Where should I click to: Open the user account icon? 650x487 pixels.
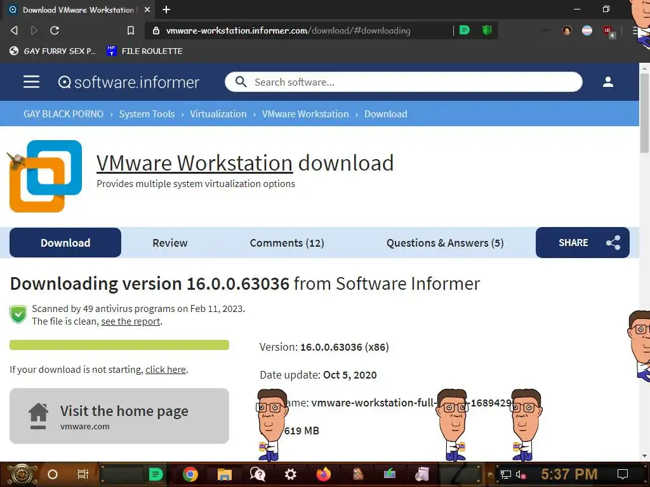coord(607,82)
